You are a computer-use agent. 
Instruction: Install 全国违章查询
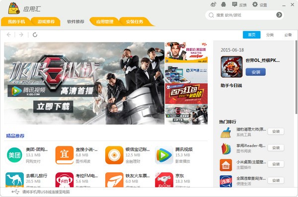pos(276,181)
